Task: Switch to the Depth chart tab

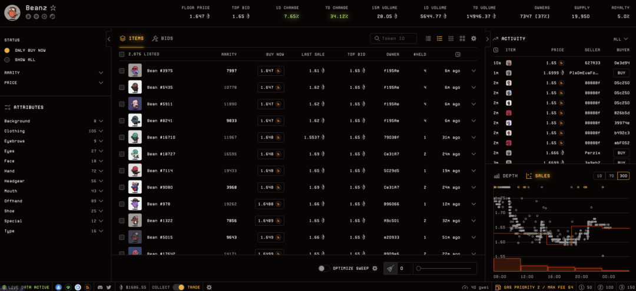Action: pyautogui.click(x=506, y=176)
